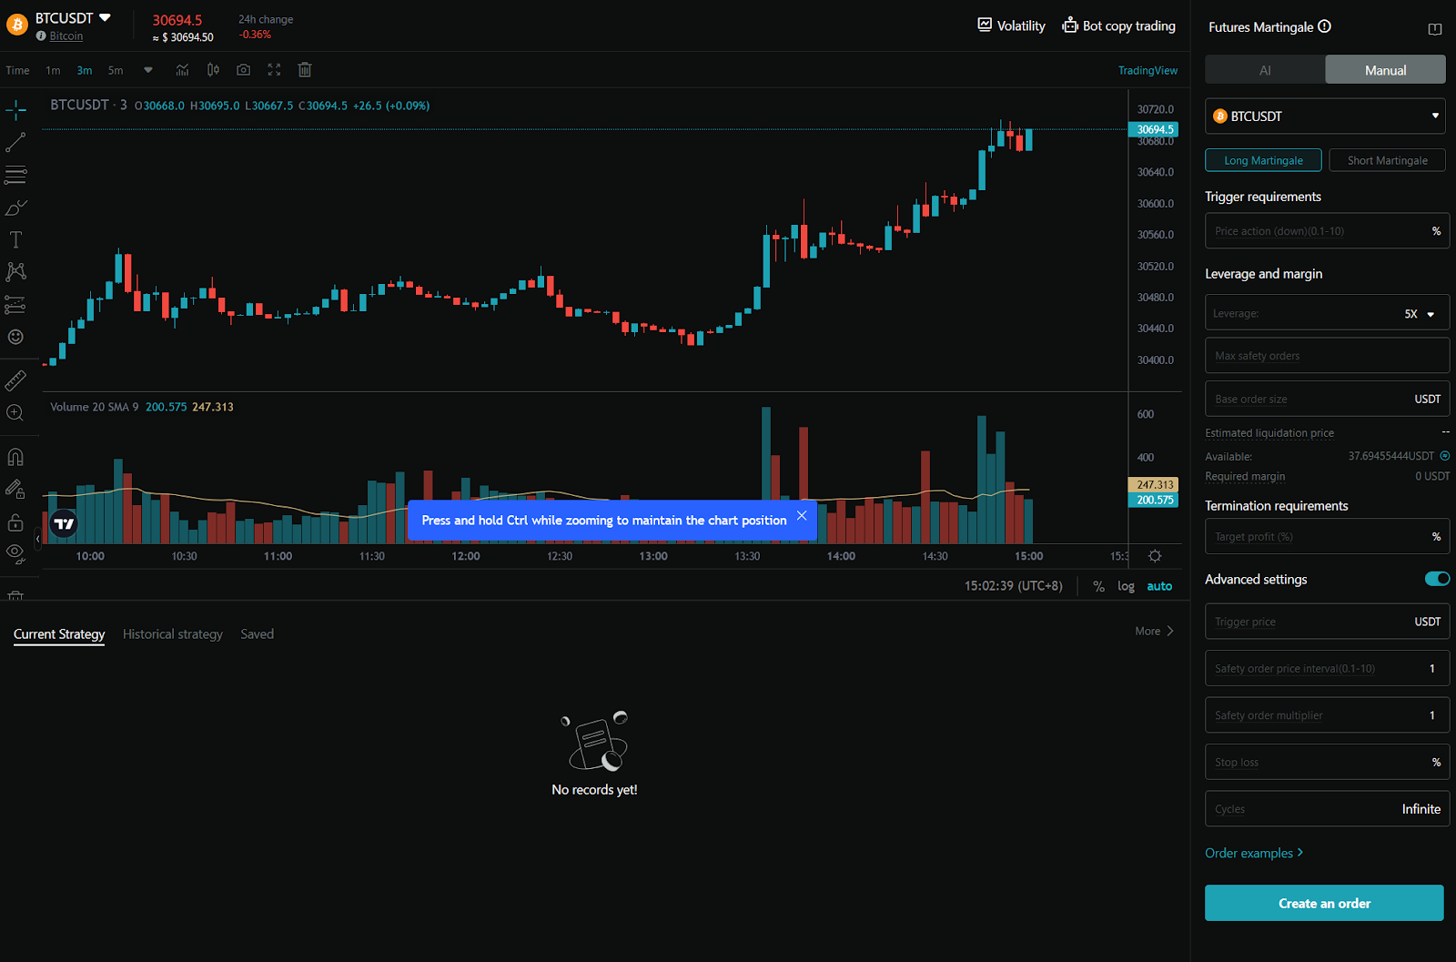Viewport: 1456px width, 962px height.
Task: Toggle lock all drawing tools
Action: 15,522
